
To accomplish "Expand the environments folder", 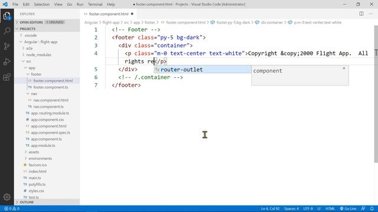I will [47, 158].
